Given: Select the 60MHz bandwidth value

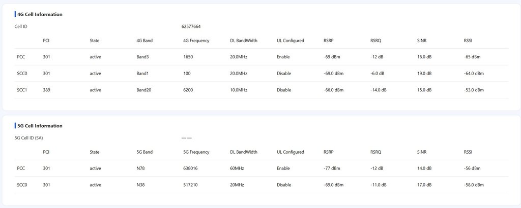Looking at the screenshot, I should pyautogui.click(x=238, y=168).
